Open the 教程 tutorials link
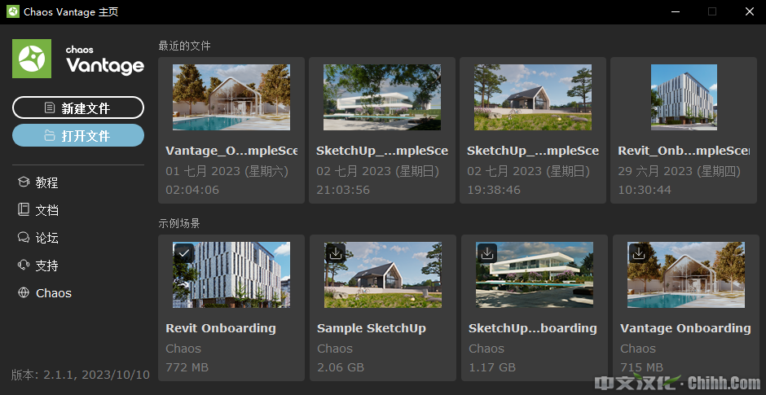This screenshot has height=395, width=766. click(46, 182)
